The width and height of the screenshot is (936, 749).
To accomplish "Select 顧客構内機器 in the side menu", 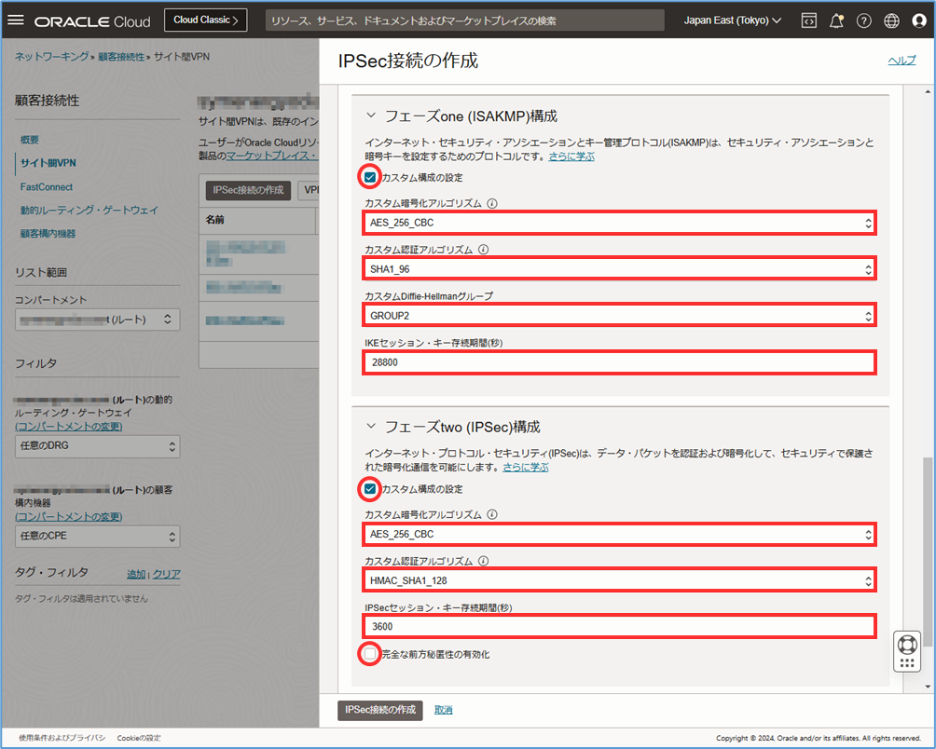I will click(x=48, y=233).
